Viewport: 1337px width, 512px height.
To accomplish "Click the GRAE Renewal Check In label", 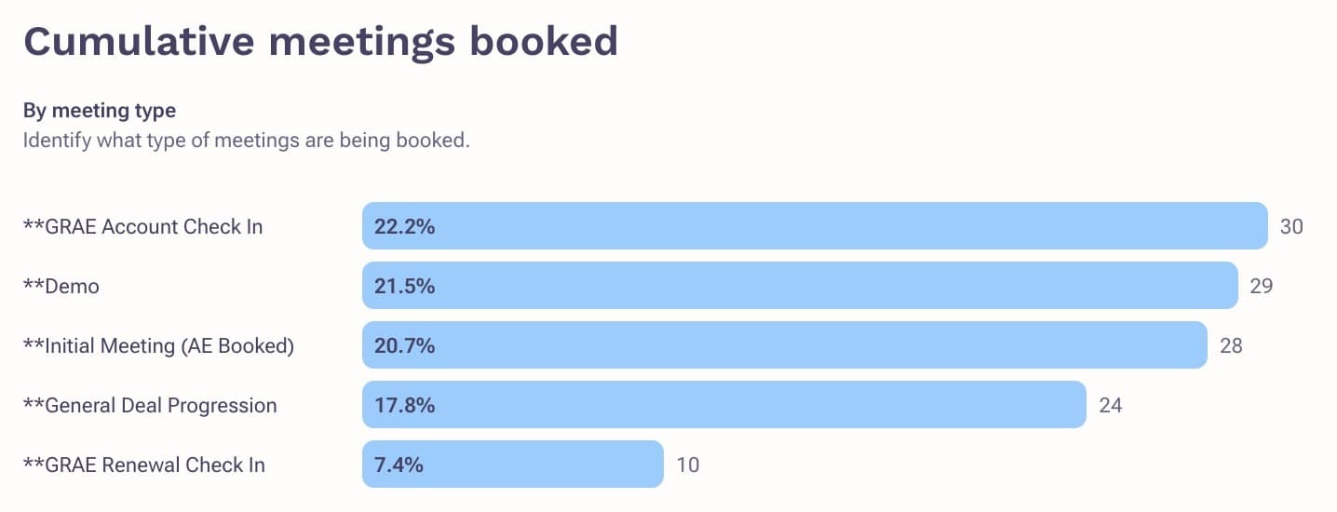I will tap(143, 465).
